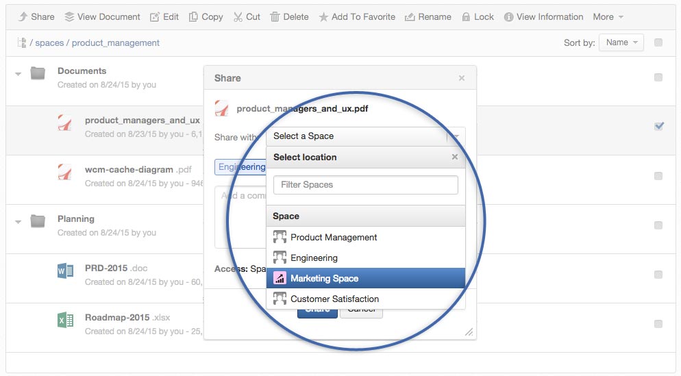Select Marketing Space from list
The image size is (681, 376).
pos(366,278)
